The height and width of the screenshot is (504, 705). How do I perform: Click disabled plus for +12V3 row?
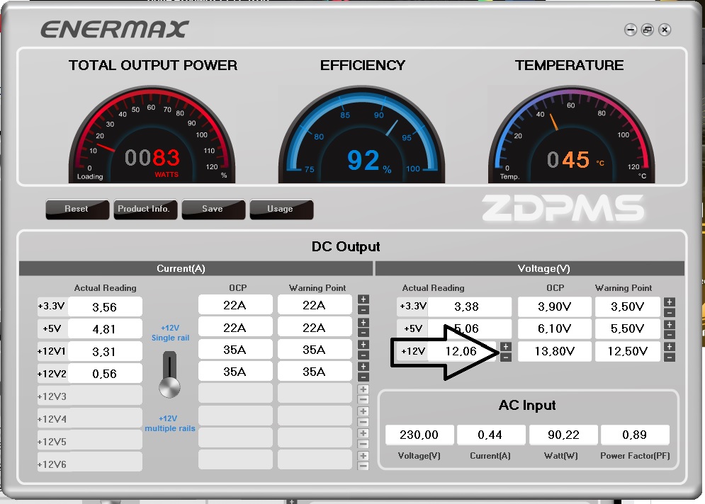(x=363, y=389)
